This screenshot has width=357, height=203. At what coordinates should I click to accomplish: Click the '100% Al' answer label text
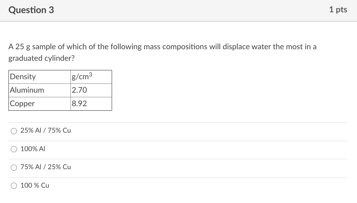click(x=33, y=149)
